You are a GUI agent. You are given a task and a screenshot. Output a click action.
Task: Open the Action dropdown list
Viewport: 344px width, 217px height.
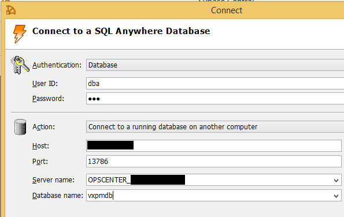(215, 127)
